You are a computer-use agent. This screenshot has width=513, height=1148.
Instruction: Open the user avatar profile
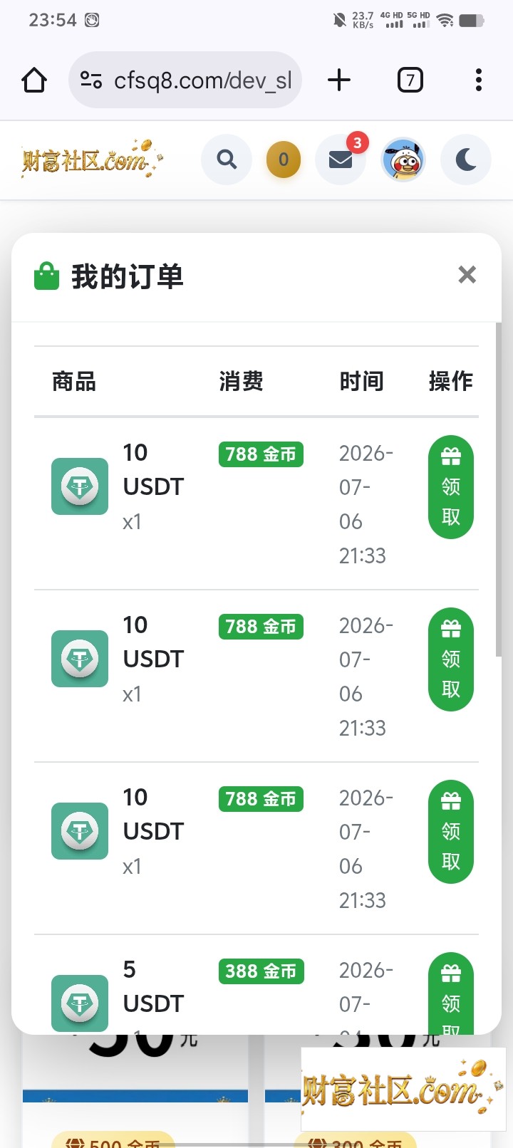coord(403,160)
